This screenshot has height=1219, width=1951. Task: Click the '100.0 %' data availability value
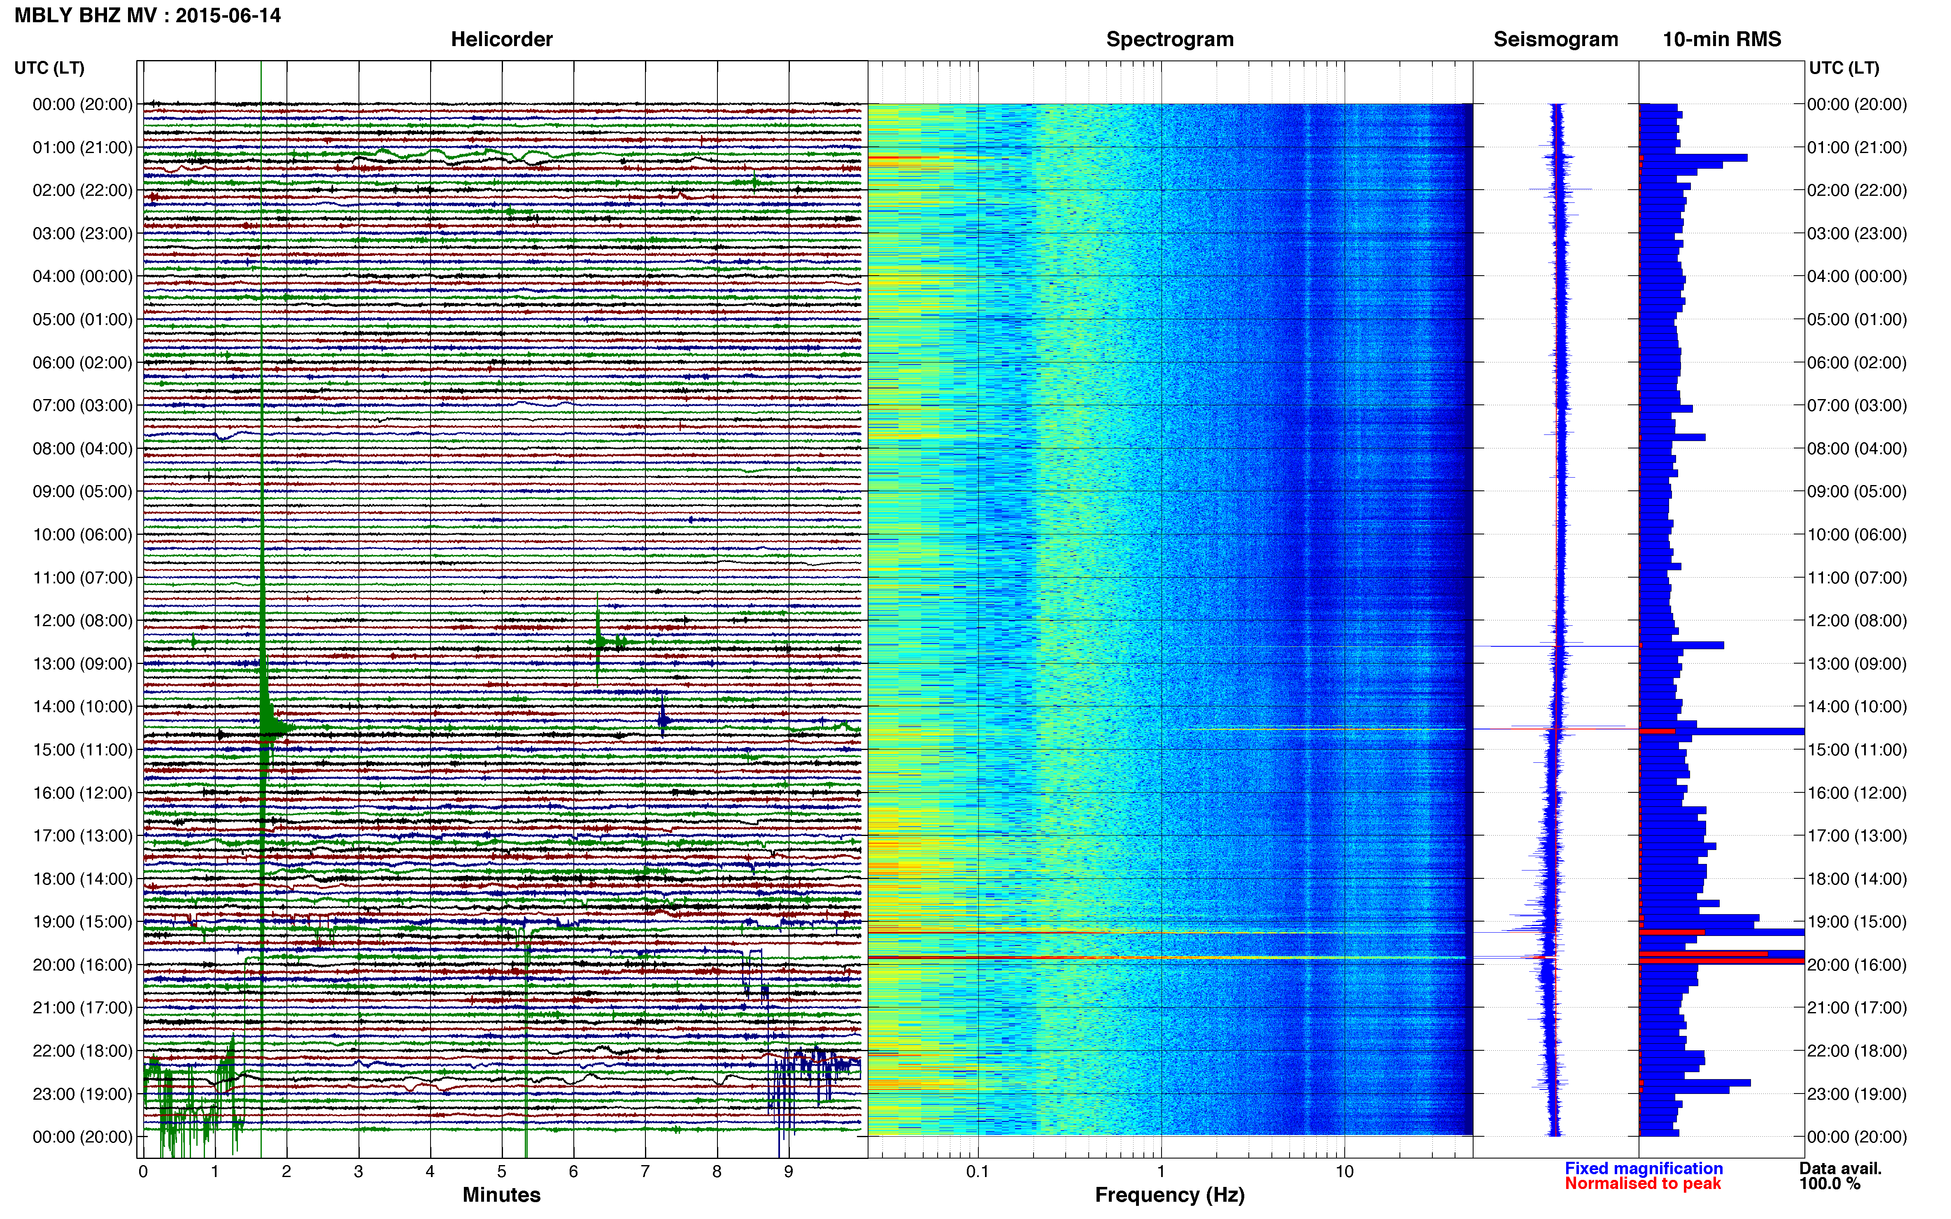(1830, 1184)
